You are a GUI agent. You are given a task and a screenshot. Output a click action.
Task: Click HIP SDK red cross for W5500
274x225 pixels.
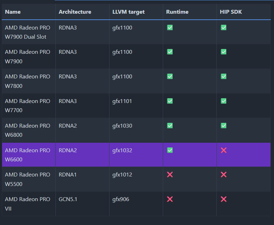tap(223, 175)
